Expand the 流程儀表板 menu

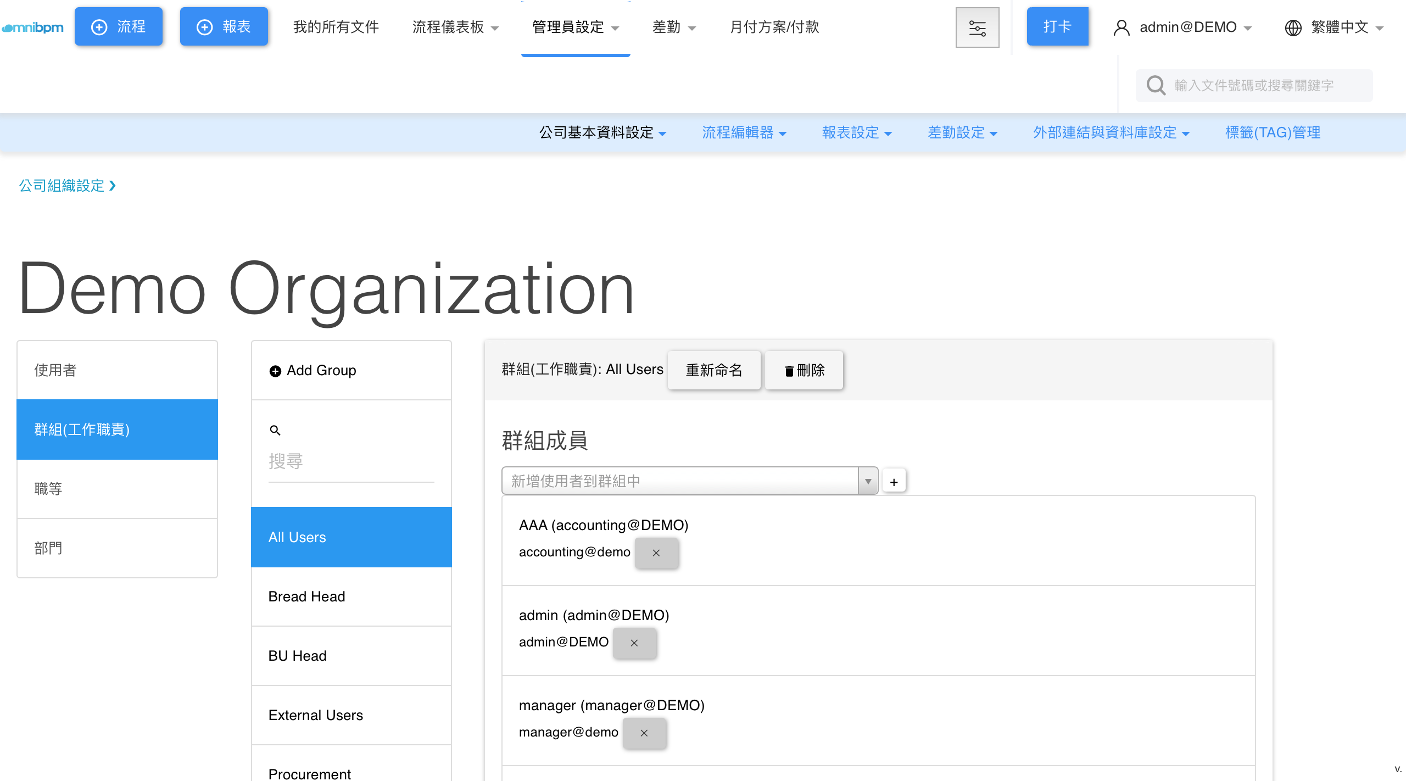coord(456,27)
